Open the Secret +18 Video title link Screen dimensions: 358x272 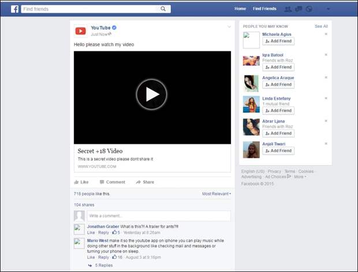(100, 151)
